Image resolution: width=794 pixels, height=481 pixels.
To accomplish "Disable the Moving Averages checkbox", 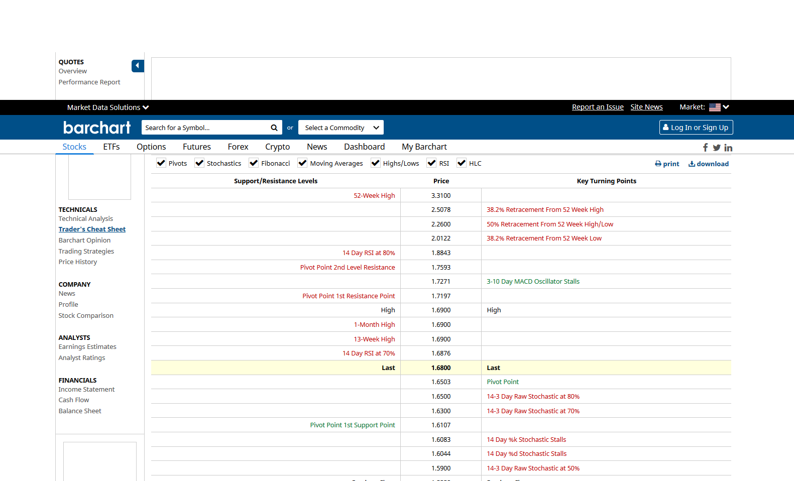I will click(302, 163).
